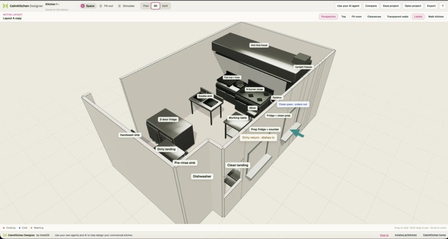Switch to Top camera view
This screenshot has width=448, height=239.
pyautogui.click(x=344, y=17)
